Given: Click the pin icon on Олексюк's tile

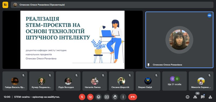Looking at the screenshot, I should tap(148, 65).
